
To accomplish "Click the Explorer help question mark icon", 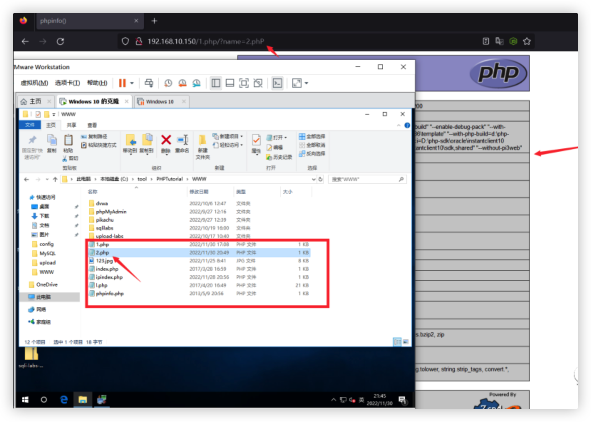I will pyautogui.click(x=407, y=125).
